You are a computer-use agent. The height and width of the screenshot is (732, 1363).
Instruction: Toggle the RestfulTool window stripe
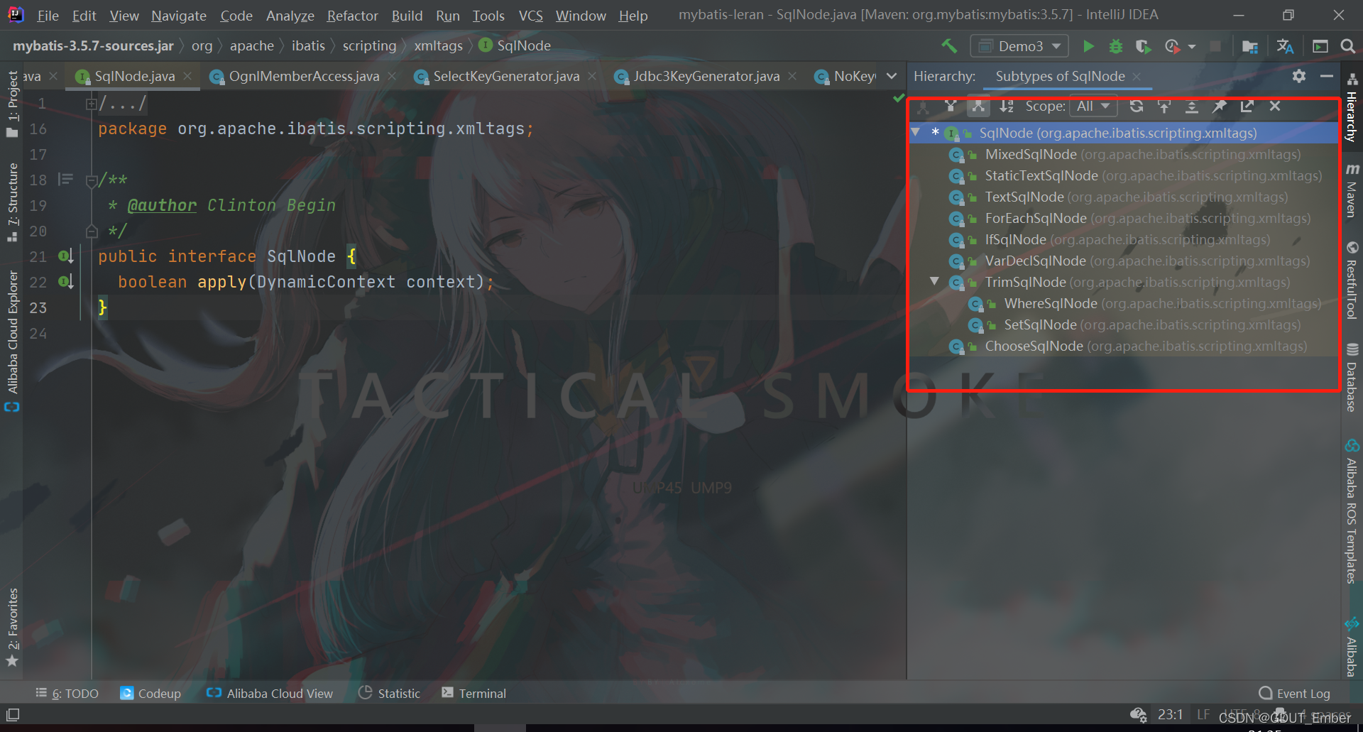pos(1352,280)
